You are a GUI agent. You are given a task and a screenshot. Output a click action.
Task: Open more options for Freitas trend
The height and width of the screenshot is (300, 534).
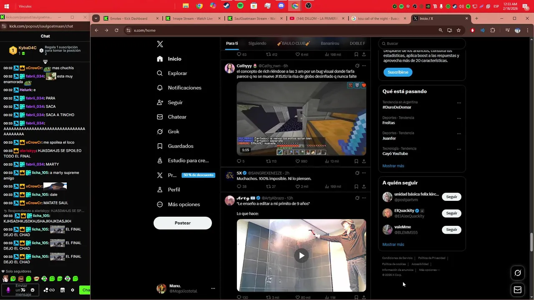point(459,118)
